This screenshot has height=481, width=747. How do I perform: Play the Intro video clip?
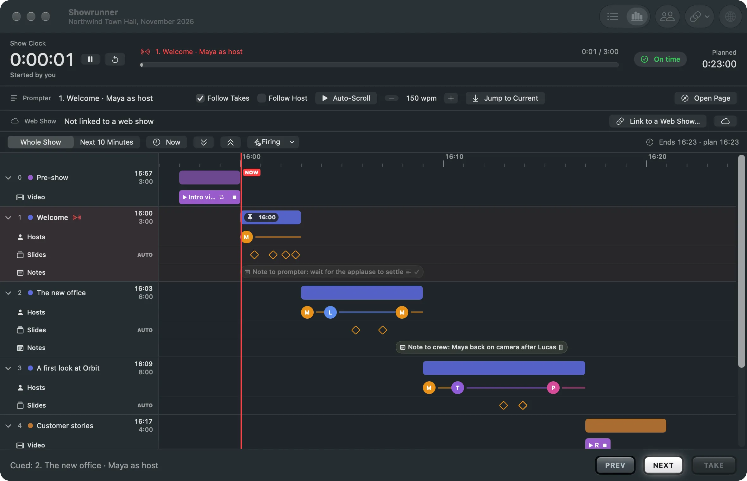(x=185, y=197)
